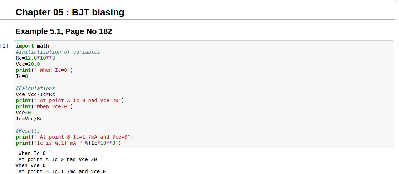The image size is (399, 174).
Task: Place cursor on the 'import math' line
Action: click(32, 46)
